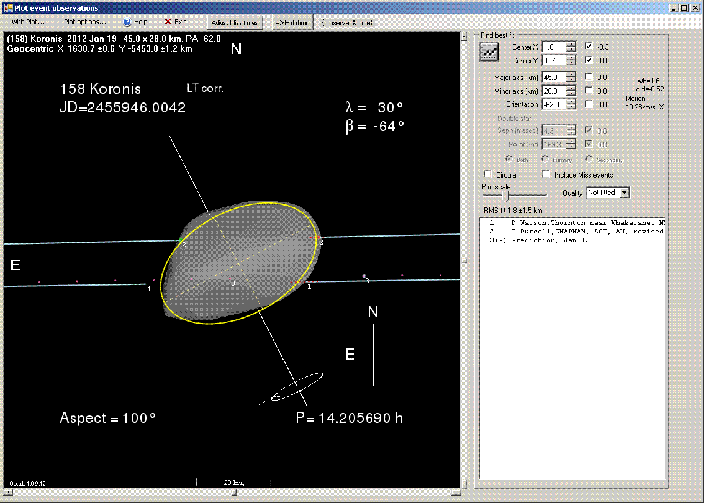This screenshot has width=704, height=503.
Task: Click the Find best fit graph icon
Action: tap(489, 52)
